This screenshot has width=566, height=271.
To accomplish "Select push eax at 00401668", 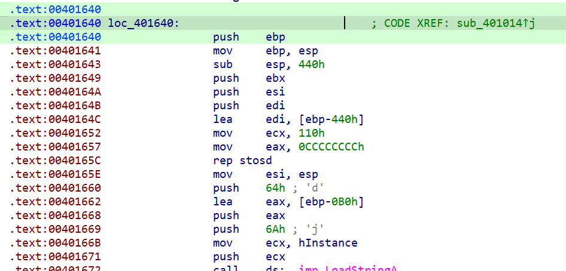I will point(249,215).
